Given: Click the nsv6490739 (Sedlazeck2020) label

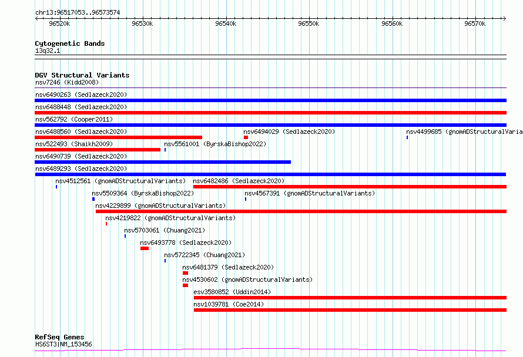Looking at the screenshot, I should coord(81,156).
